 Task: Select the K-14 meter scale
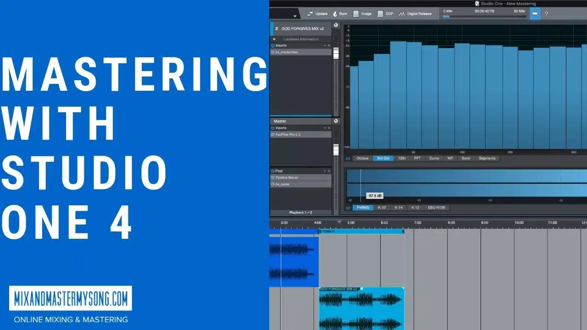pyautogui.click(x=398, y=208)
